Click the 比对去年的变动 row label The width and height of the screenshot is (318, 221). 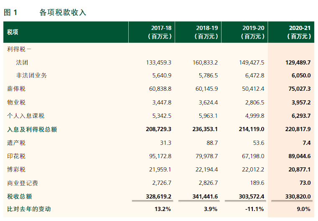click(29, 209)
